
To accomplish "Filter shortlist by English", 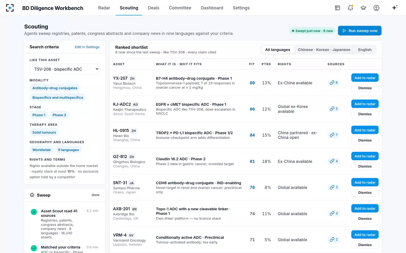I will [365, 50].
